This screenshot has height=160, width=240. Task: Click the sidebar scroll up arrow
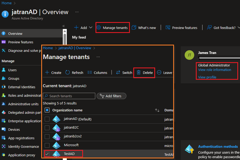(x=65, y=31)
